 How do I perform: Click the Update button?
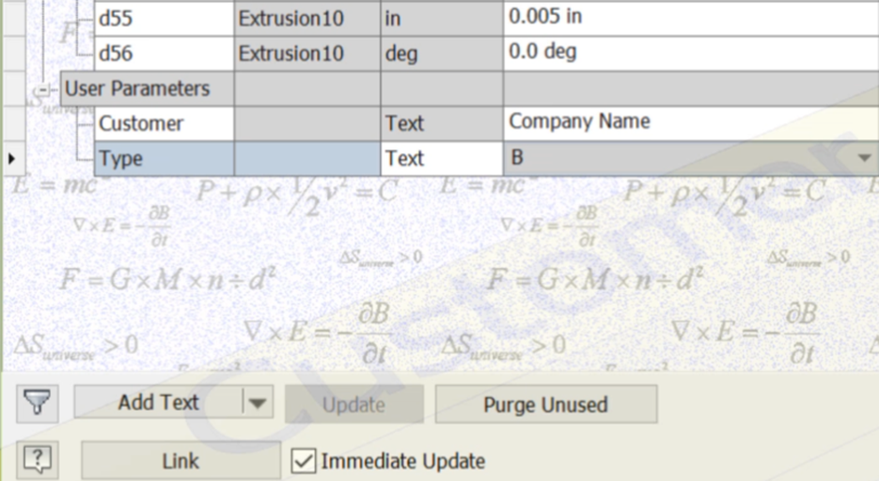pos(353,404)
